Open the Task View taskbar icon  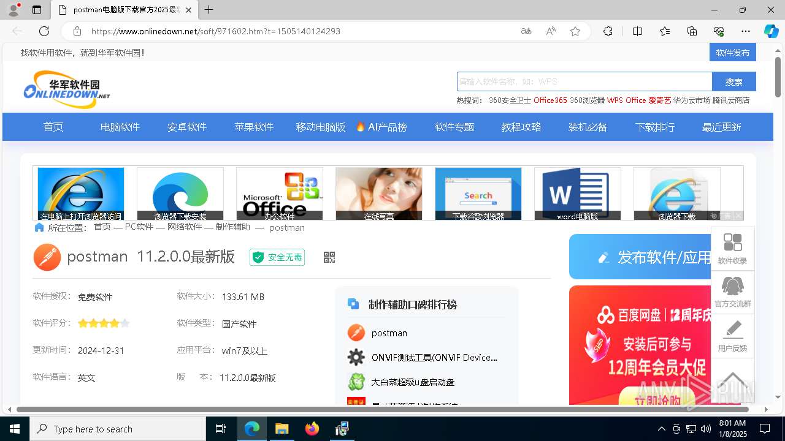tap(221, 429)
